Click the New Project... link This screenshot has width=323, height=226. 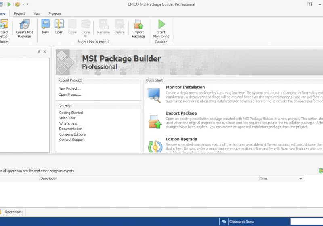(x=69, y=88)
